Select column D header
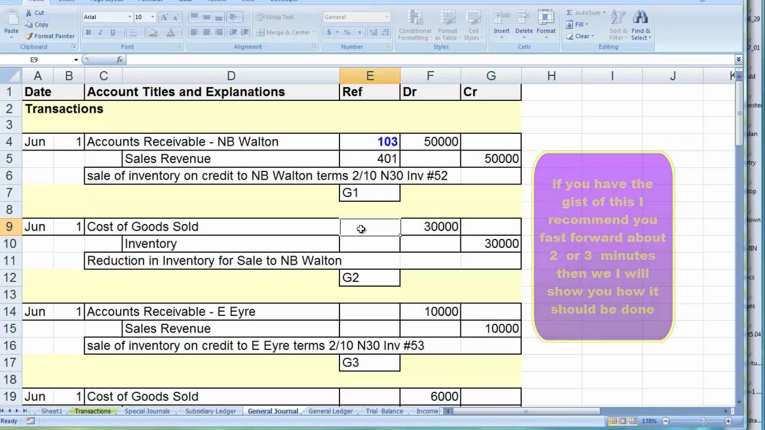The height and width of the screenshot is (430, 765). tap(231, 76)
